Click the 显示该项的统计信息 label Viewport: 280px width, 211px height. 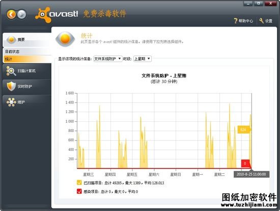(75, 59)
